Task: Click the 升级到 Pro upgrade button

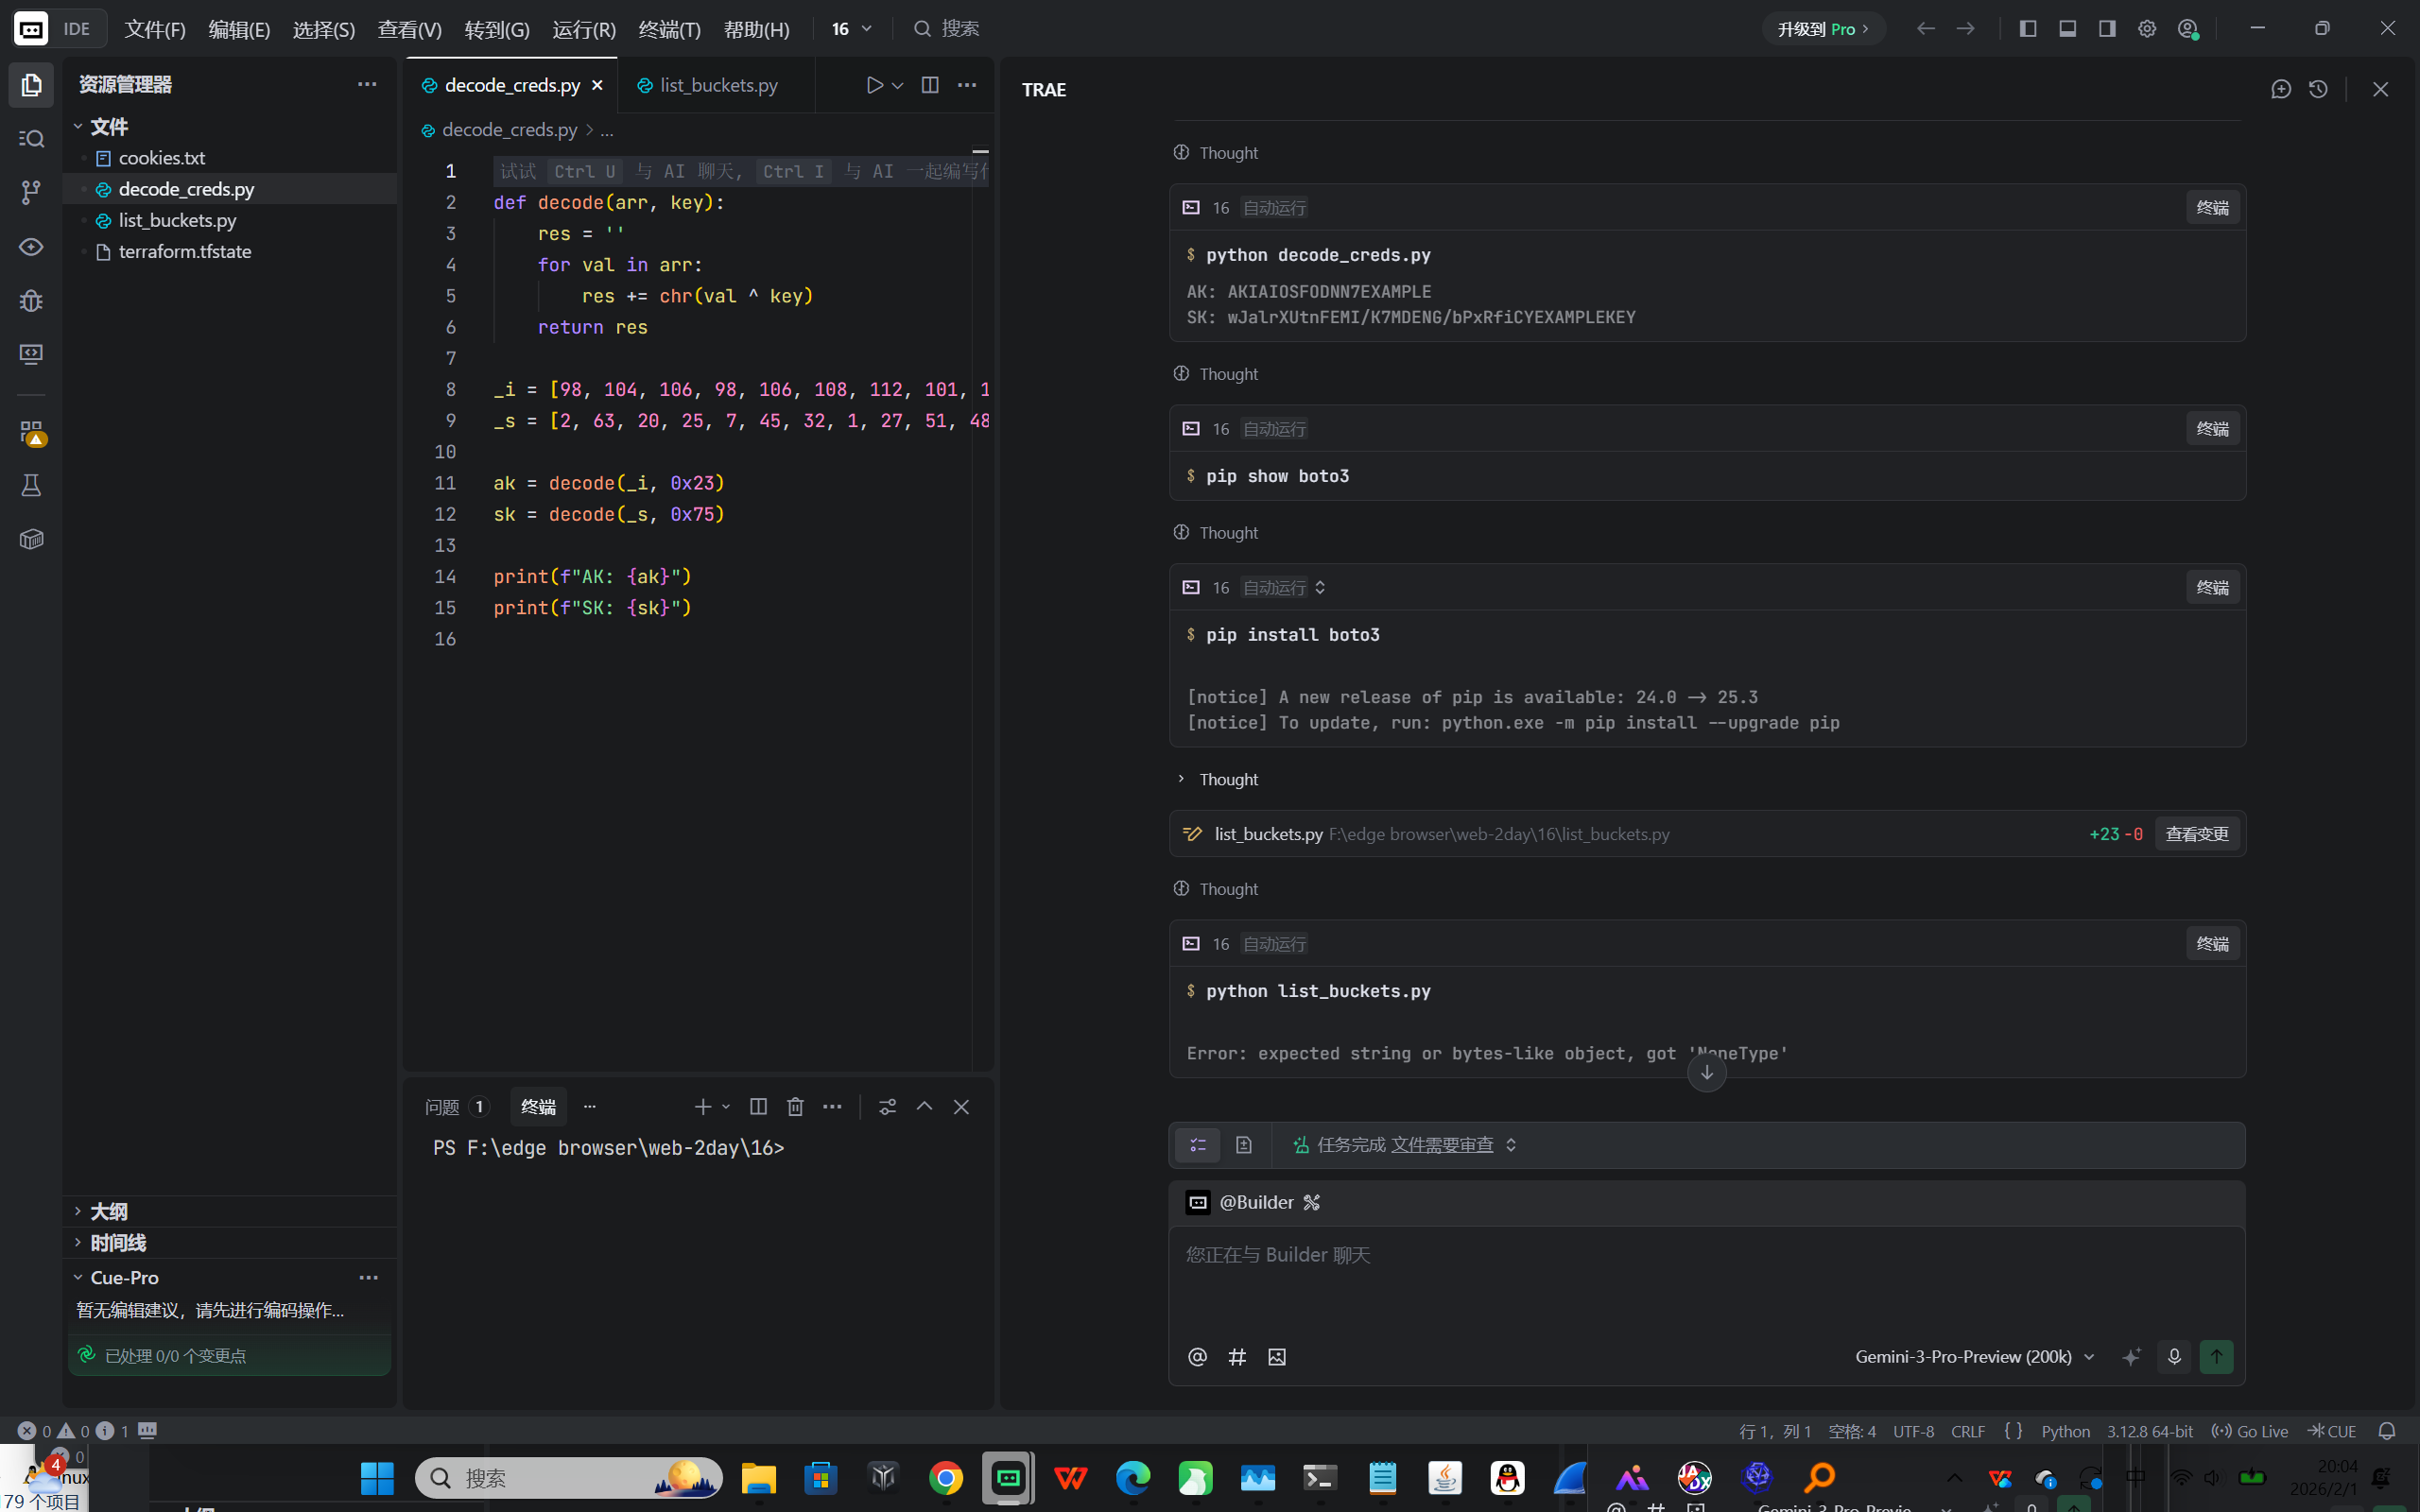Action: 1822,29
